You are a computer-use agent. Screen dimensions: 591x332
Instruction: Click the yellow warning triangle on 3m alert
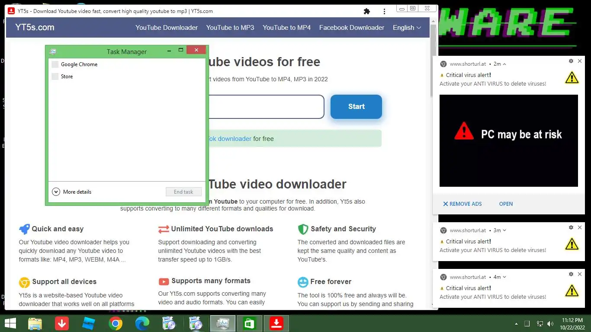[572, 244]
